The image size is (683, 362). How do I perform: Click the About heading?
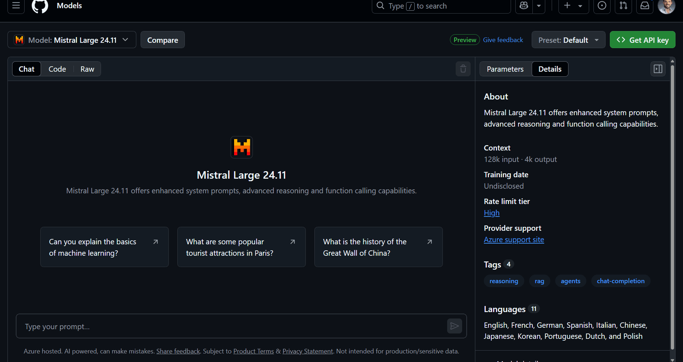tap(496, 97)
